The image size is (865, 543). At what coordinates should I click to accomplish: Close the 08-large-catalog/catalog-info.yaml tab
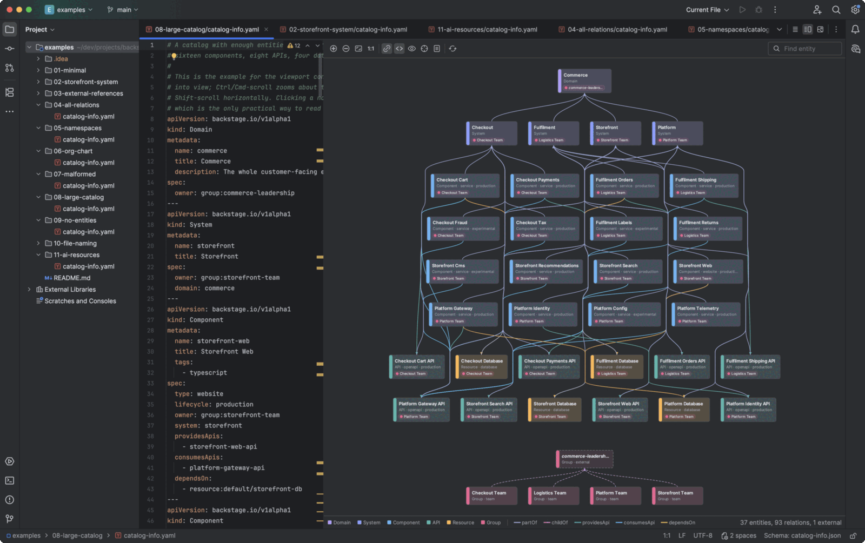[266, 29]
